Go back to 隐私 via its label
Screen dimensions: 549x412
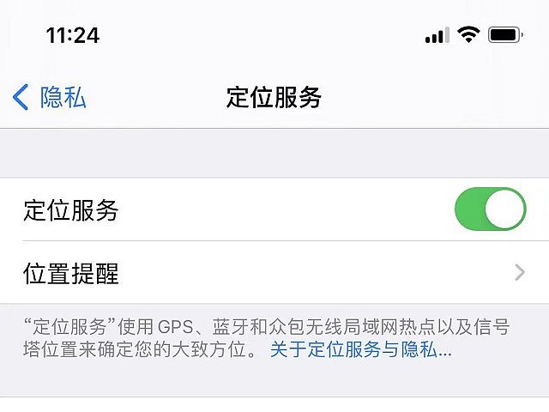pos(63,97)
